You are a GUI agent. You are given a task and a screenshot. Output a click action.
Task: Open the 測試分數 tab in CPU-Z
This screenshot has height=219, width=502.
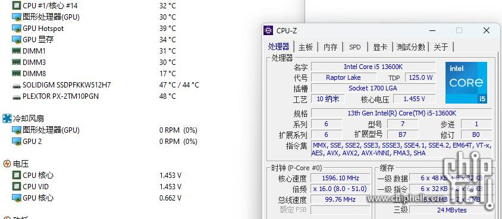410,47
